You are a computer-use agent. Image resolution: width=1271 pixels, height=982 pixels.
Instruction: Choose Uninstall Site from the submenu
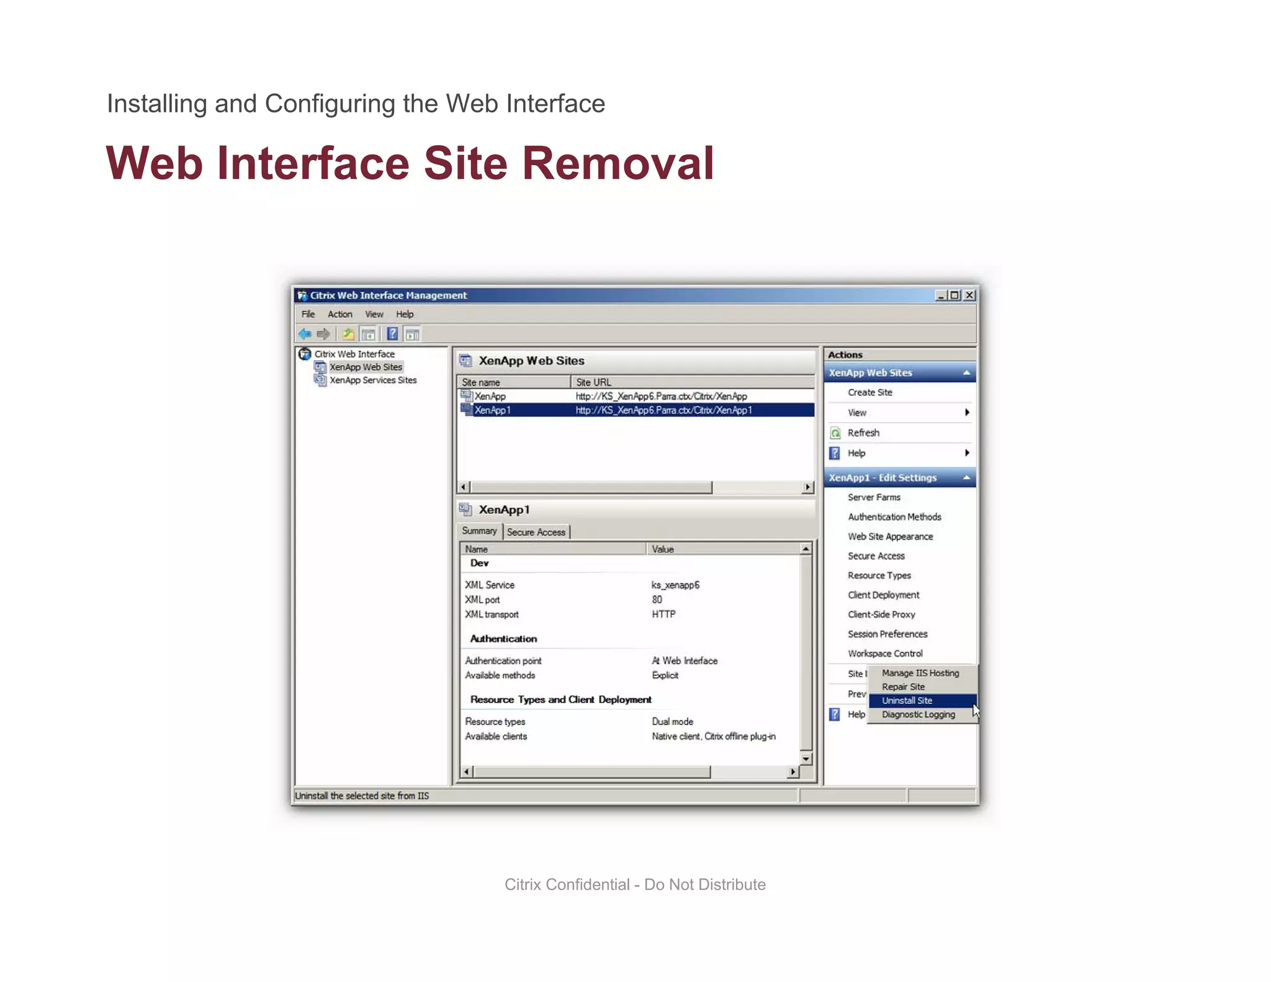click(922, 700)
